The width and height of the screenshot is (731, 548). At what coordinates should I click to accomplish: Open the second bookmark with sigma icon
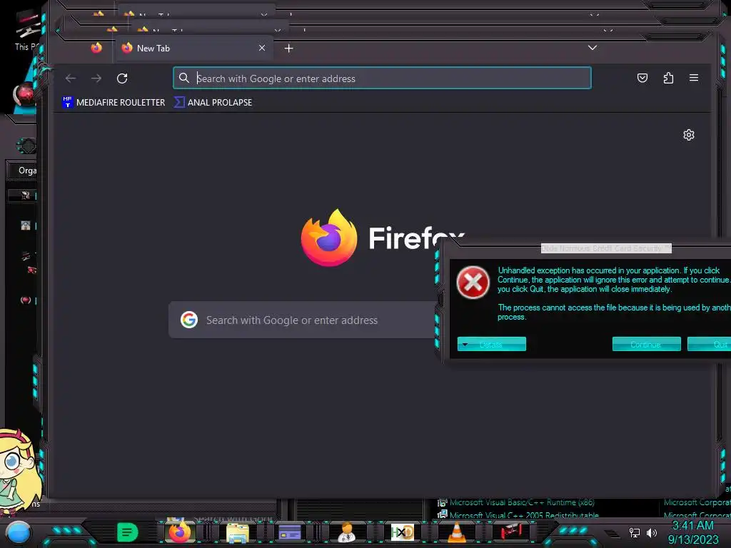point(213,103)
